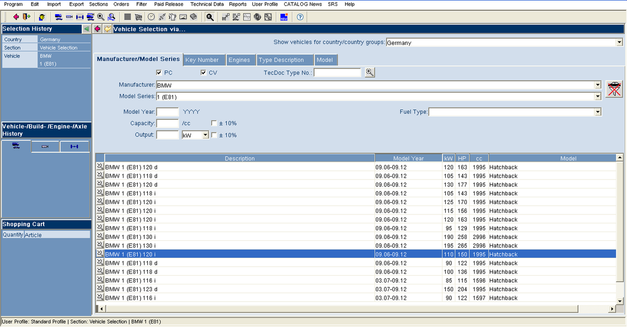Open the country groups dropdown showing Germany

pos(619,43)
